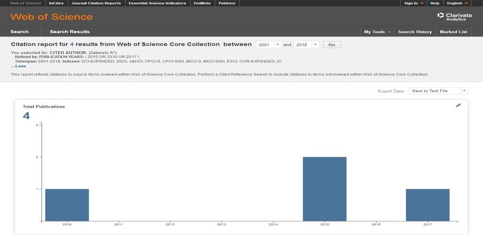Click the Refined by PUBLICATION YEARS line
Screen dimensions: 483x235
[x=77, y=57]
